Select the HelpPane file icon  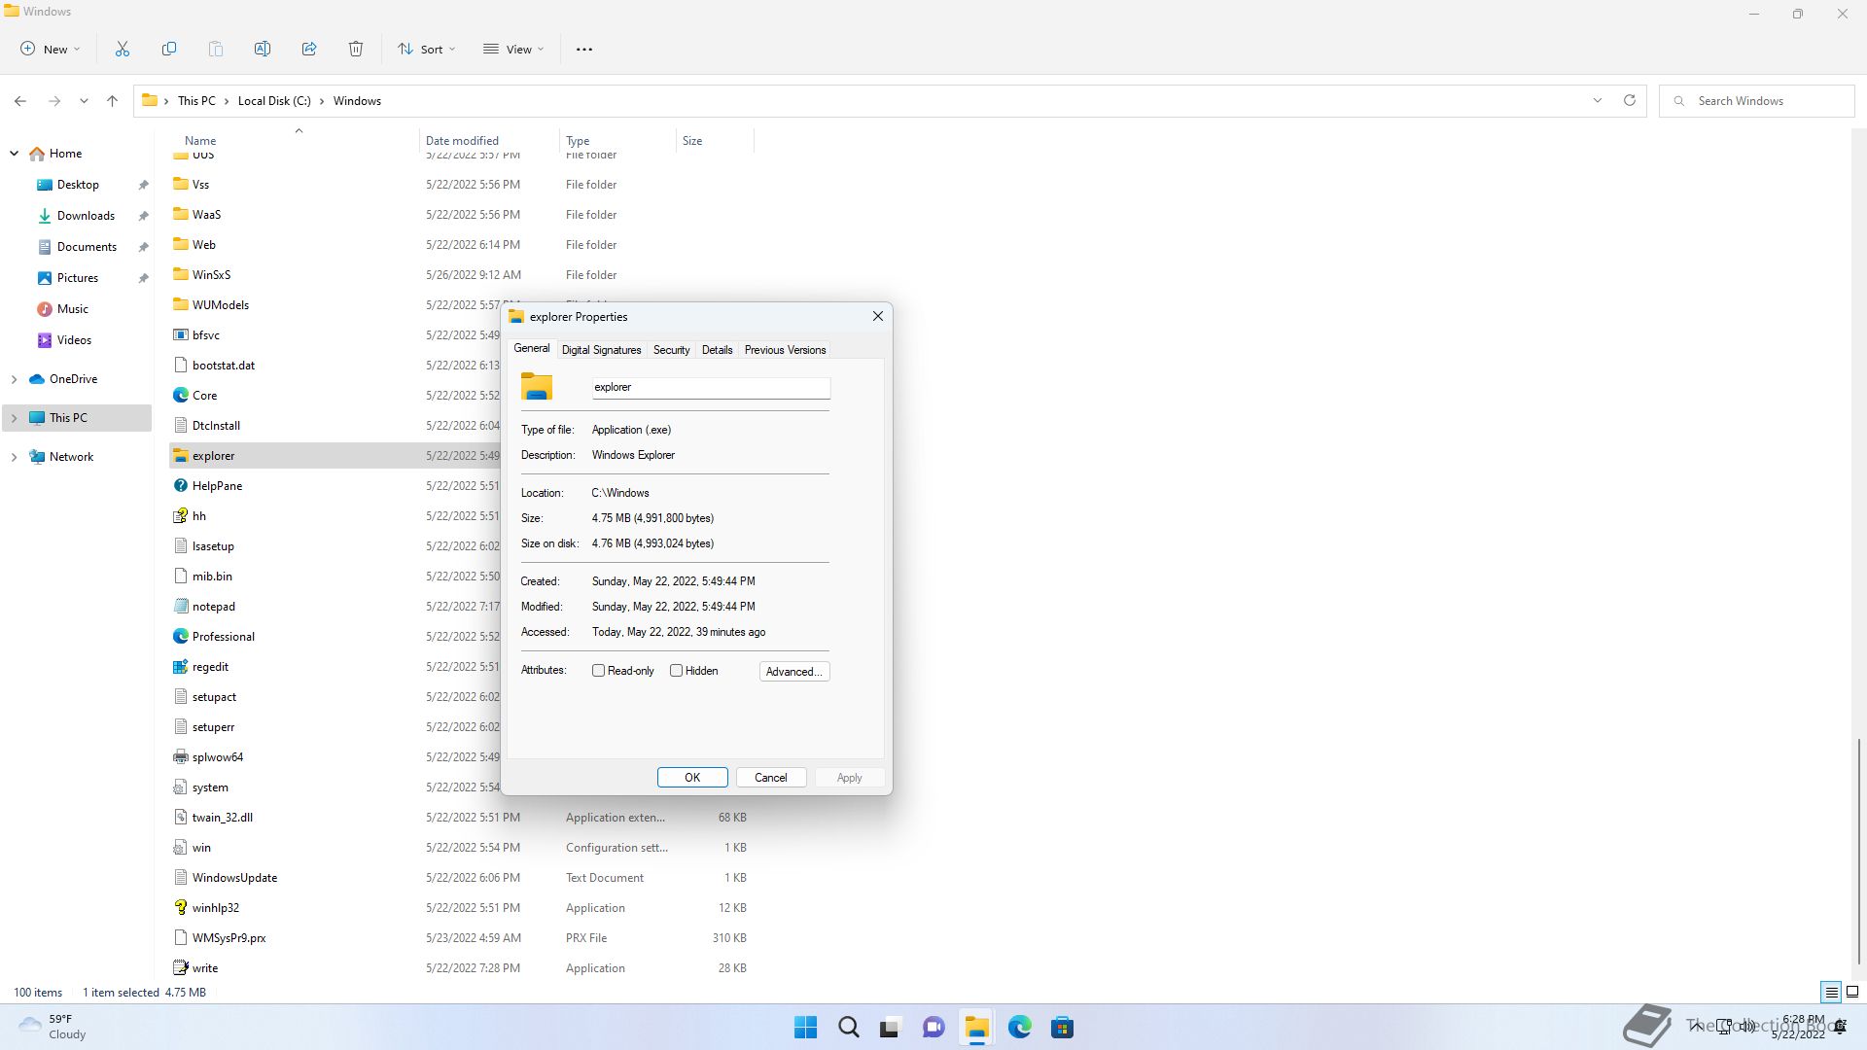click(x=180, y=486)
